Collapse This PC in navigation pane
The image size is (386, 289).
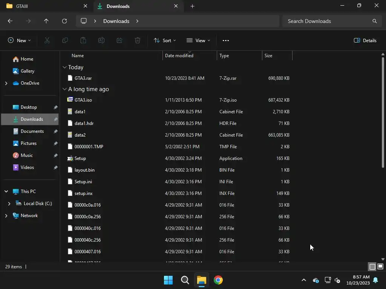[x=6, y=192]
